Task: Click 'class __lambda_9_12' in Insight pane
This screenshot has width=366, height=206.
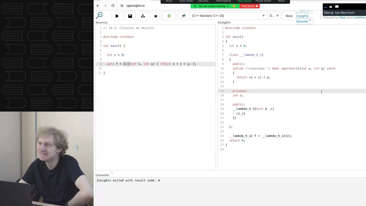Action: tap(246, 55)
